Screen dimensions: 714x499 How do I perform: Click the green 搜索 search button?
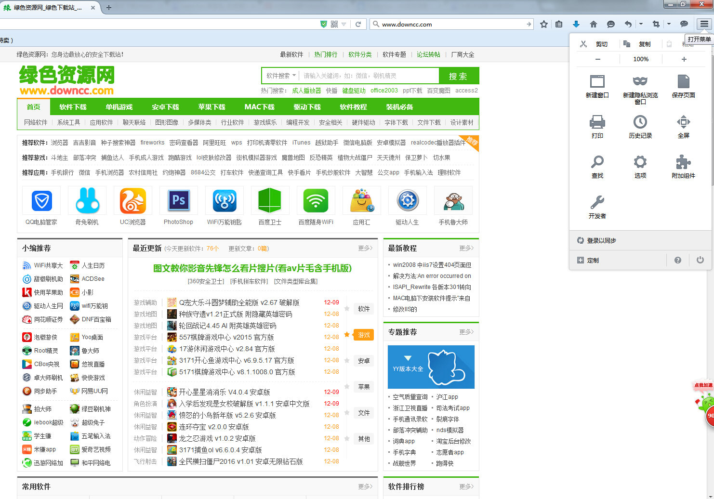[459, 76]
